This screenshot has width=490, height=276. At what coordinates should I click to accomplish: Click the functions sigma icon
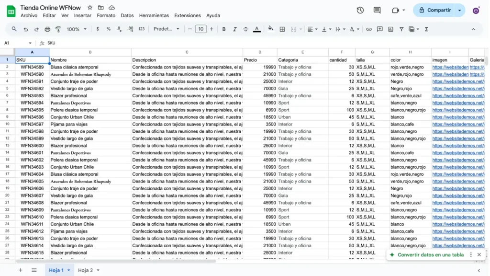(x=426, y=29)
